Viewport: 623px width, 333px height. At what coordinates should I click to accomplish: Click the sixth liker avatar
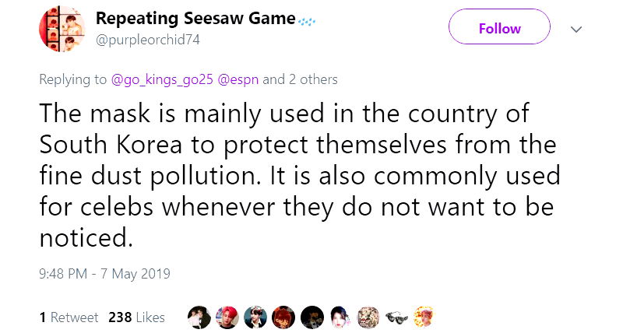coord(340,317)
